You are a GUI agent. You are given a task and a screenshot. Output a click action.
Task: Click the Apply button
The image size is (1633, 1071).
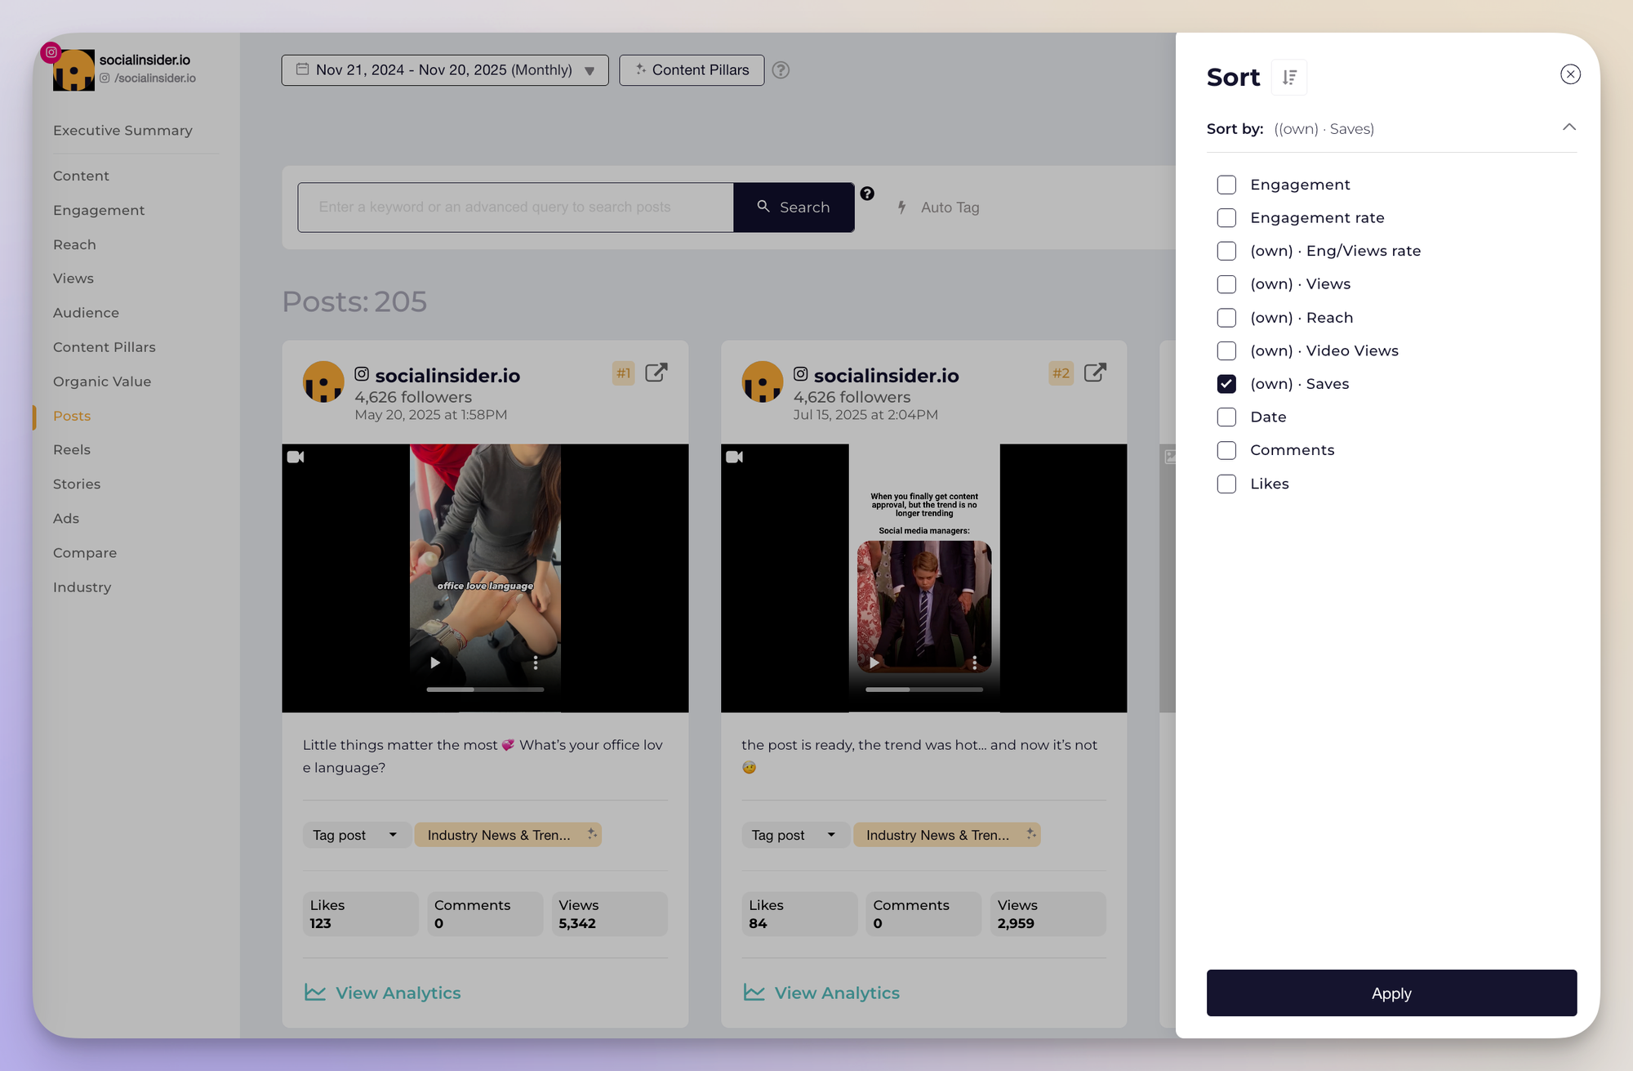1391,993
